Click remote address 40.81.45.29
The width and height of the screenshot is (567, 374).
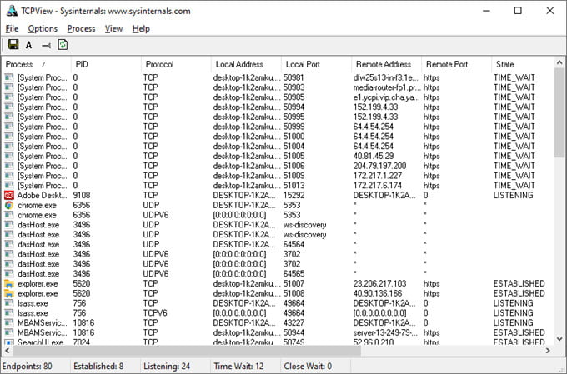point(374,156)
